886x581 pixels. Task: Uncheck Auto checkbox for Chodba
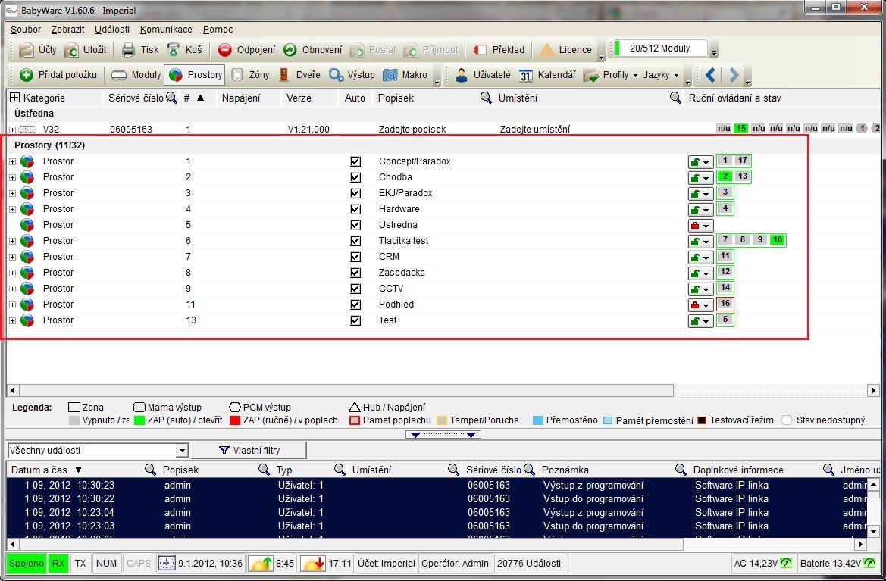(x=355, y=177)
